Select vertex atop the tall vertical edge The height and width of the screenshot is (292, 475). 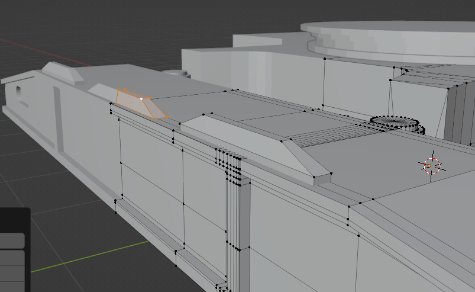[325, 59]
